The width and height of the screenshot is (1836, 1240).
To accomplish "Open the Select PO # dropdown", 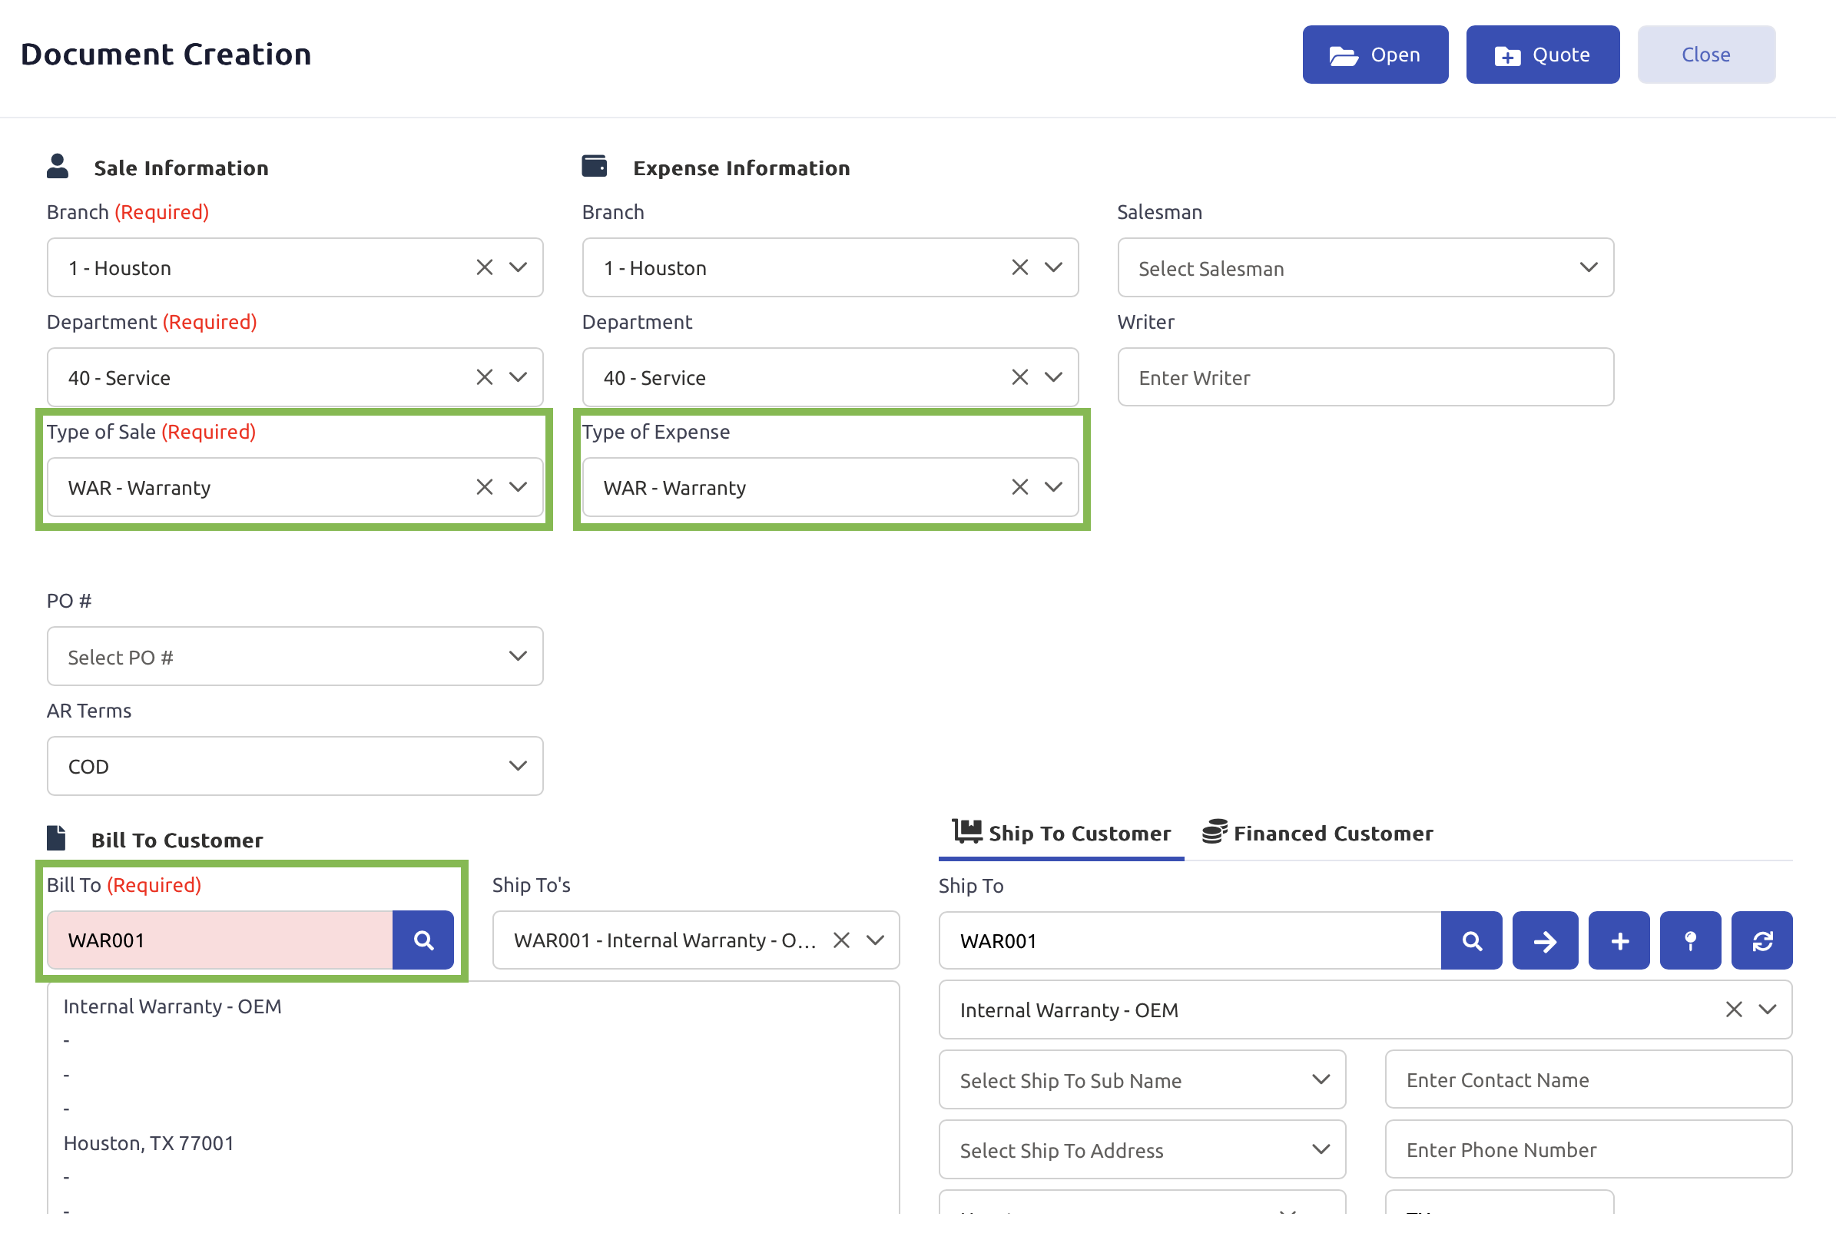I will [x=295, y=656].
